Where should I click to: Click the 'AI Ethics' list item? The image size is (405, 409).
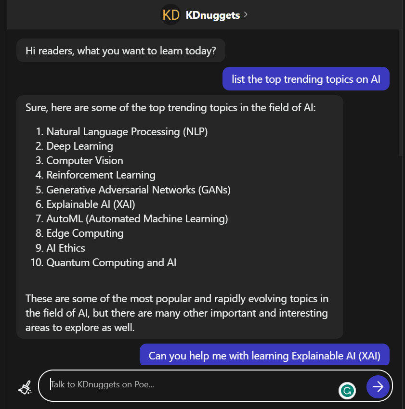coord(65,248)
